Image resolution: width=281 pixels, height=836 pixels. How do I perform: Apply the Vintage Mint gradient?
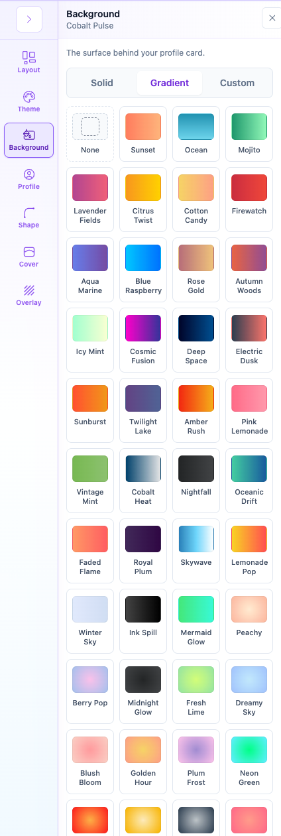(90, 481)
